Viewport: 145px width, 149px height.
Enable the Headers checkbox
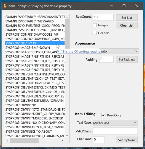[x=95, y=33]
